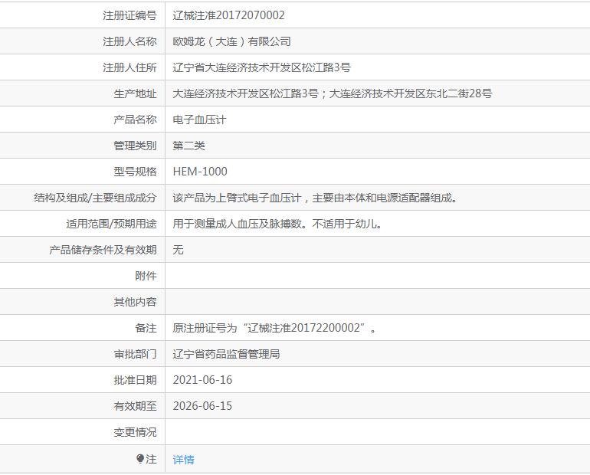Click the remark text with the original registration number

click(x=274, y=328)
